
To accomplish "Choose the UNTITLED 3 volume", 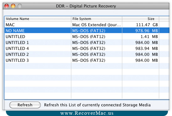I will pyautogui.click(x=87, y=60).
